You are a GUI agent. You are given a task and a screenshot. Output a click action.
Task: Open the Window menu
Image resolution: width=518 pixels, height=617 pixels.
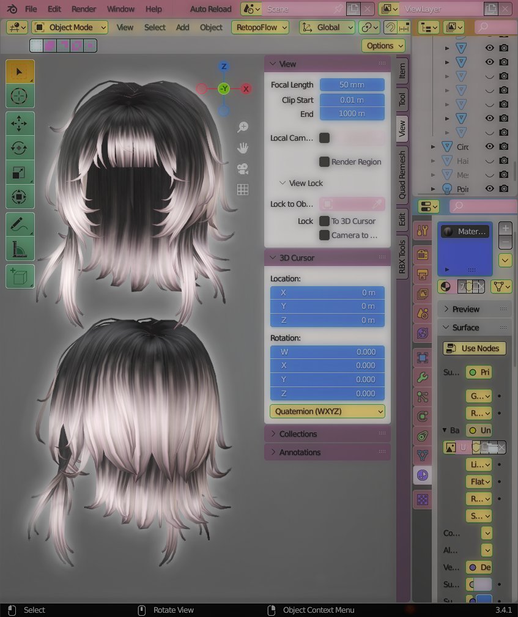[120, 9]
